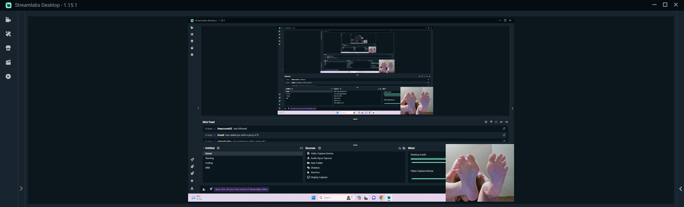Image resolution: width=684 pixels, height=207 pixels.
Task: Skip the current alert in Mini Feed
Action: click(x=501, y=122)
